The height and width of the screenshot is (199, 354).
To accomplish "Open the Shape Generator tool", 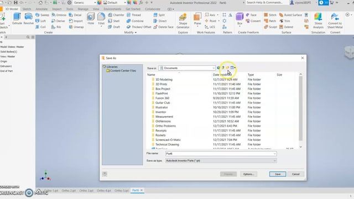I will point(183,21).
